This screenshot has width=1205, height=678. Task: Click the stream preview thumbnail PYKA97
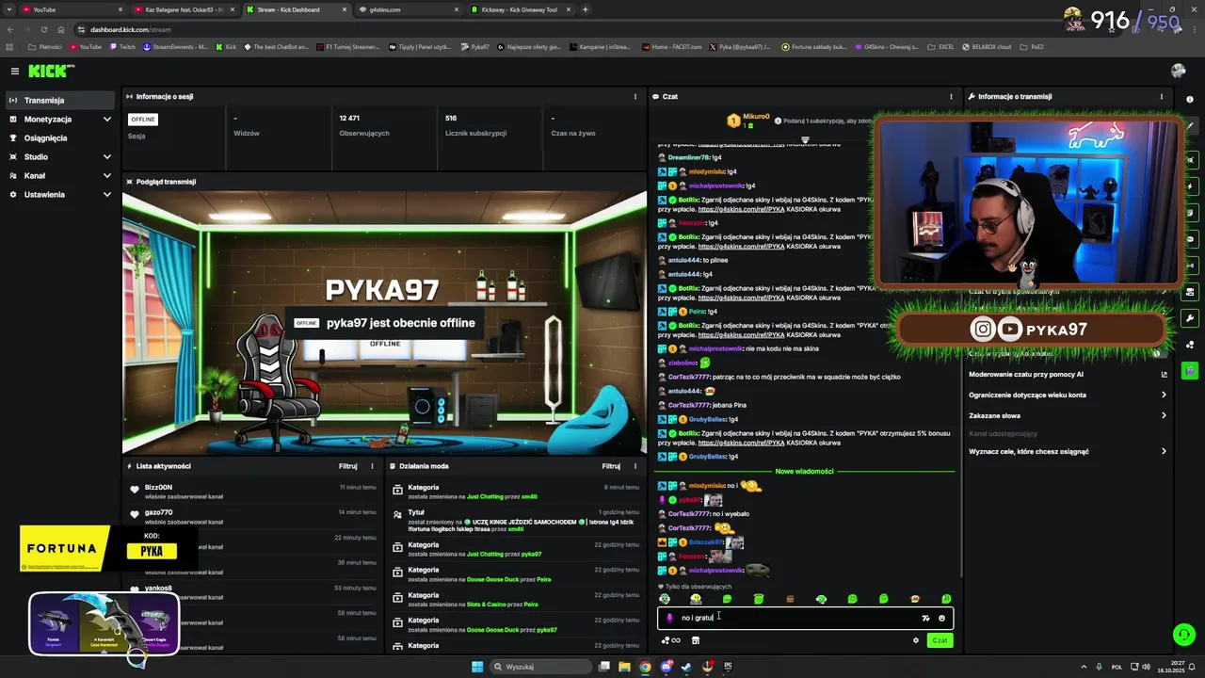tap(384, 323)
